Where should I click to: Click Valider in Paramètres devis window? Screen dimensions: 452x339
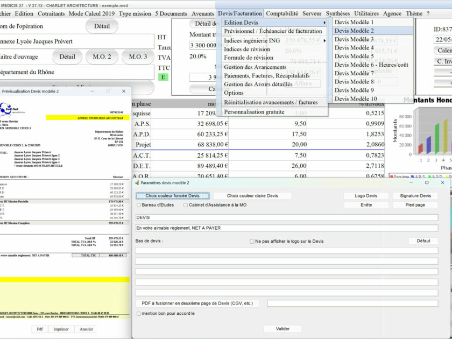coord(283,329)
